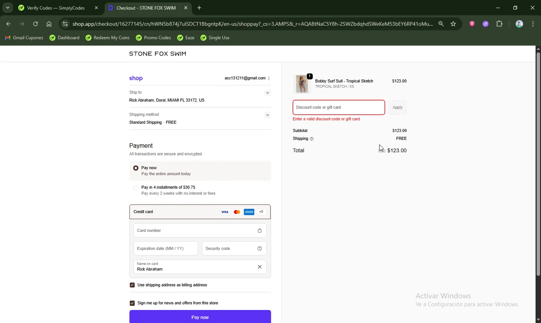Toggle Sign me up for news and offers
This screenshot has width=541, height=323.
[132, 303]
